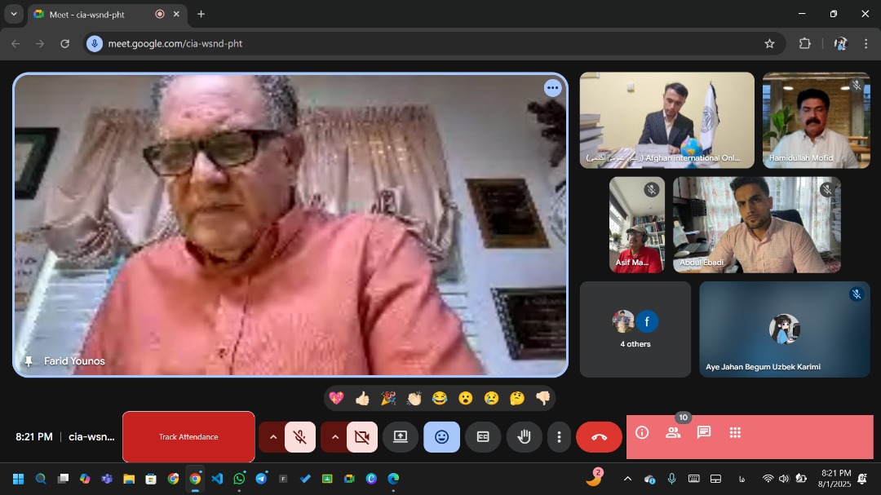This screenshot has width=881, height=495.
Task: Open WhatsApp from the Windows taskbar
Action: click(x=239, y=479)
